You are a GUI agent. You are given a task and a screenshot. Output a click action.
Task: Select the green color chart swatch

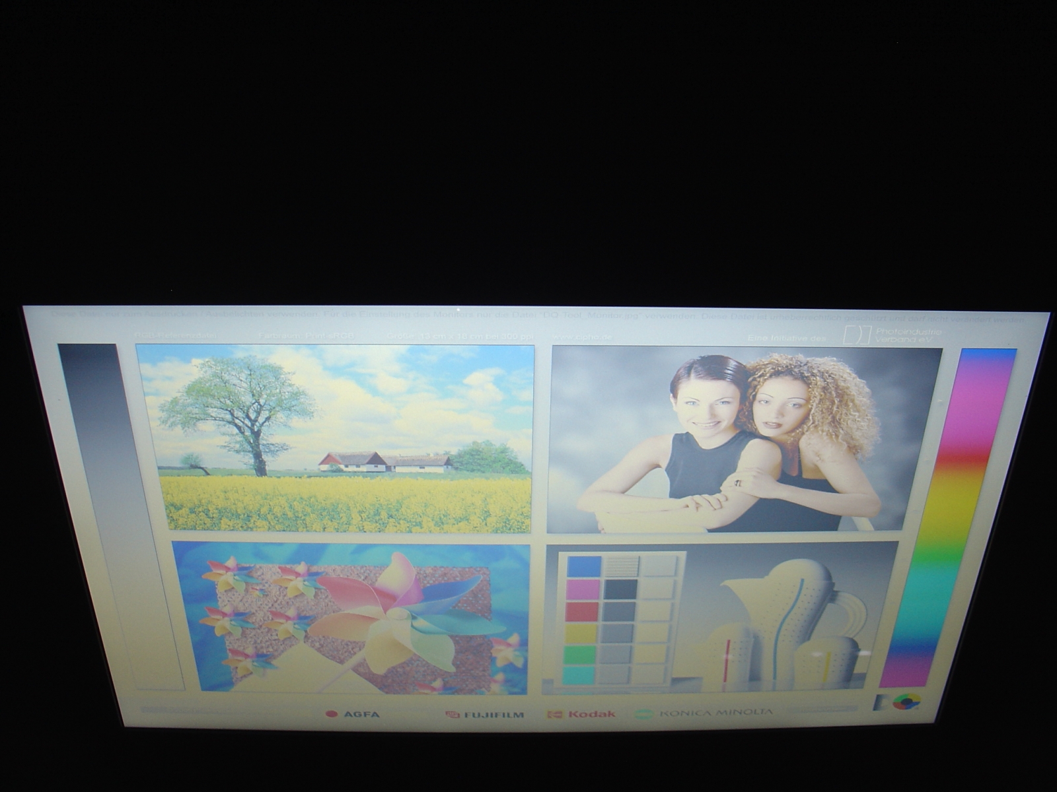coord(579,655)
